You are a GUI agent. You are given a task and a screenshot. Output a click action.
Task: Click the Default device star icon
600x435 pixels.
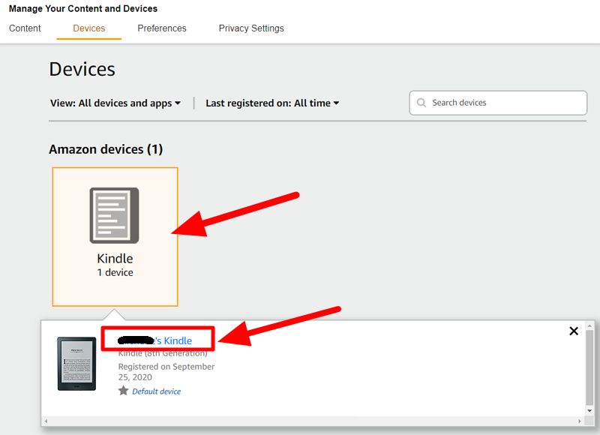[123, 391]
